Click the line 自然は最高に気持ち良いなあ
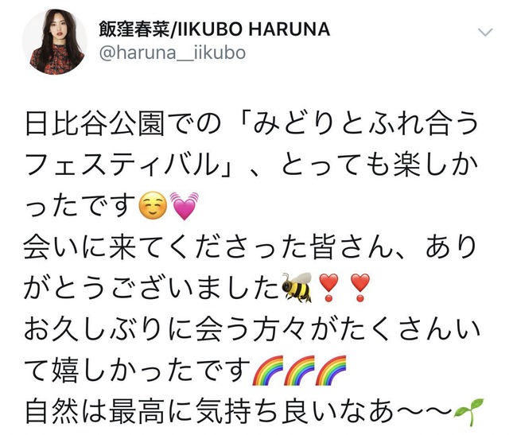 tap(239, 411)
